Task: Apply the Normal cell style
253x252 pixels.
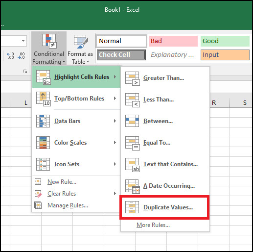Action: [121, 41]
